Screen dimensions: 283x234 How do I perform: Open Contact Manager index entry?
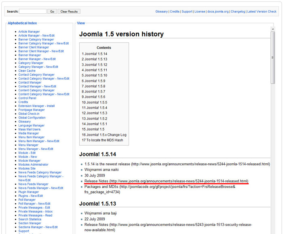tap(30, 82)
